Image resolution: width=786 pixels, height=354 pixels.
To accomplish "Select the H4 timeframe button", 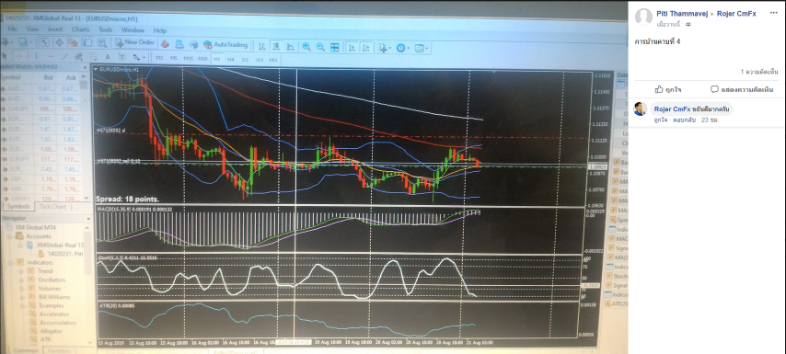I will [231, 59].
